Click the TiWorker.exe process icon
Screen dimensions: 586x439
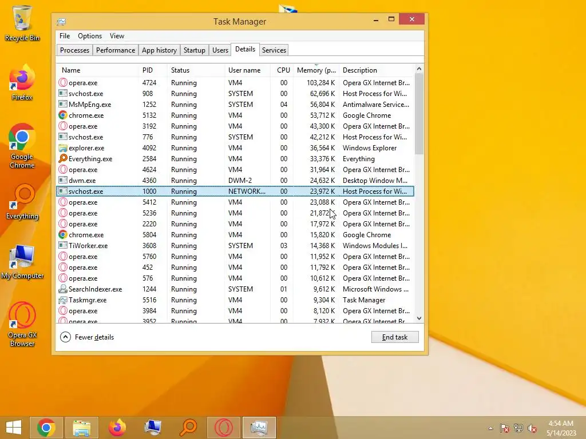(63, 245)
